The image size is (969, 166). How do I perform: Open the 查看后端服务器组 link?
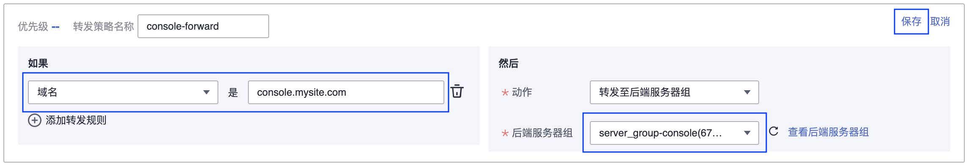(828, 132)
